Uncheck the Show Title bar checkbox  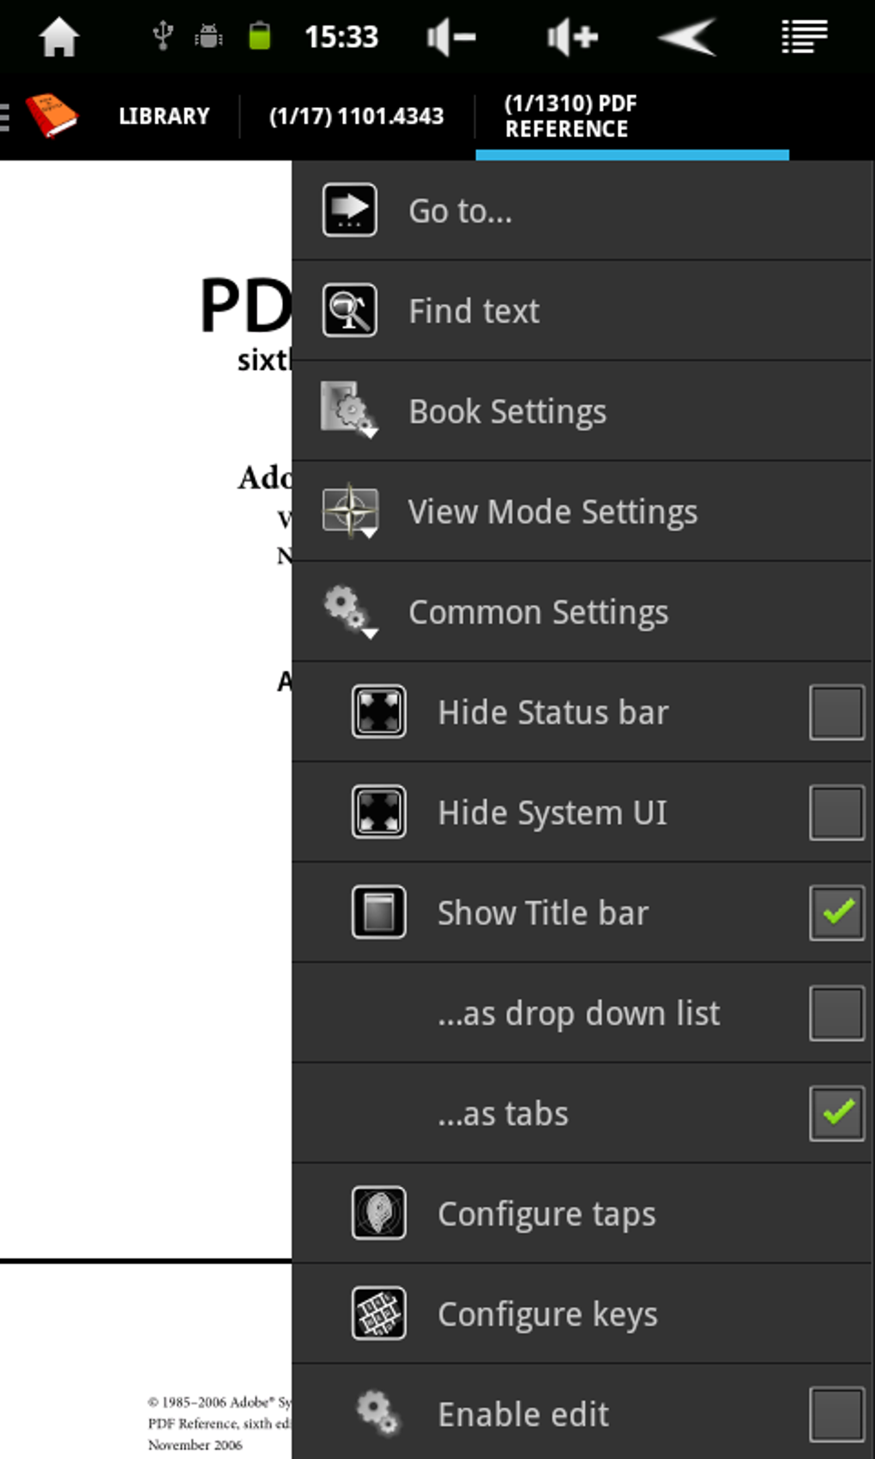pyautogui.click(x=836, y=912)
